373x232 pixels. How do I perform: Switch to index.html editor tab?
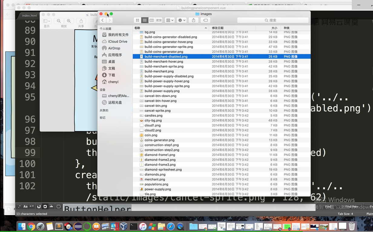29,15
